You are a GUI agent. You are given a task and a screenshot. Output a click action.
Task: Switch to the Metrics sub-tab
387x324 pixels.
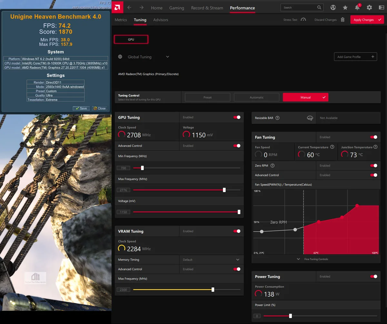[121, 20]
